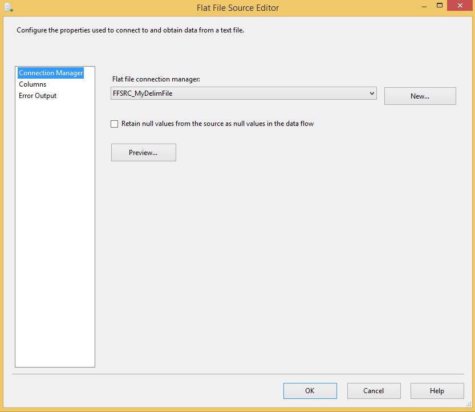This screenshot has width=475, height=412.
Task: Maximize the Flat File Source Editor window
Action: coord(440,6)
